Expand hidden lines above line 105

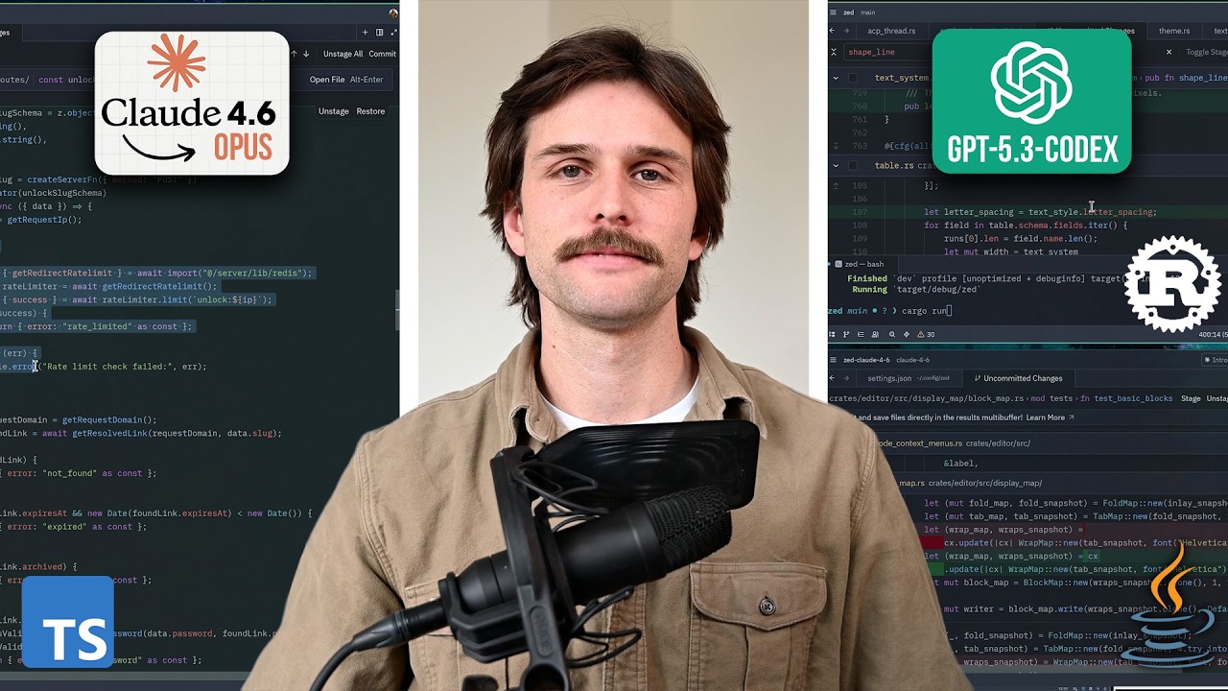[x=836, y=185]
